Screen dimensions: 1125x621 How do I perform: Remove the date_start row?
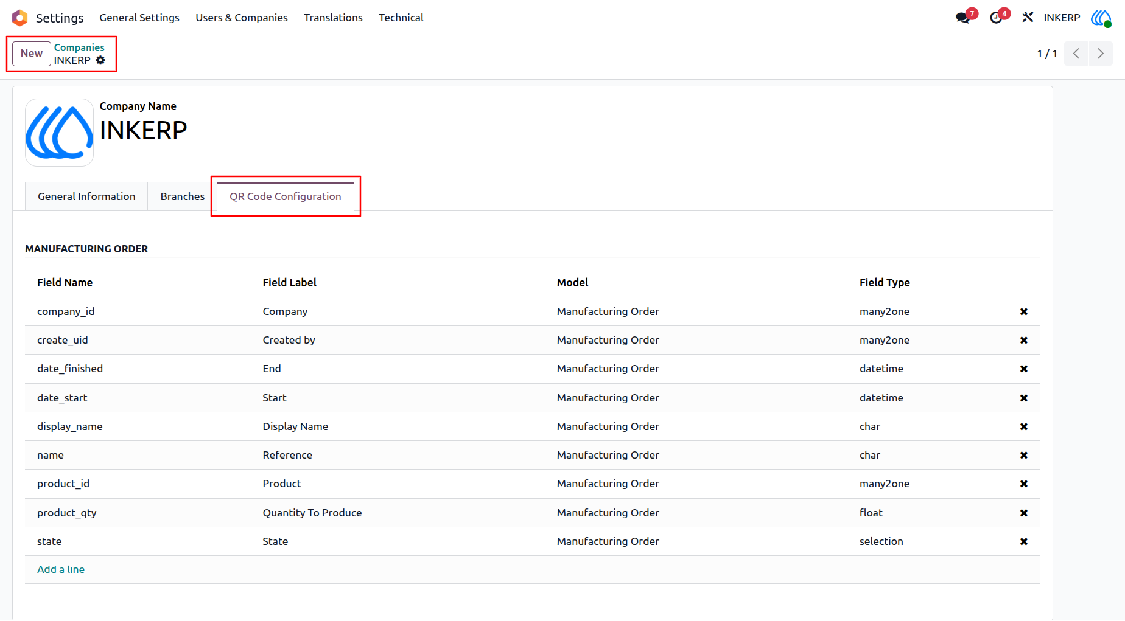pos(1024,398)
